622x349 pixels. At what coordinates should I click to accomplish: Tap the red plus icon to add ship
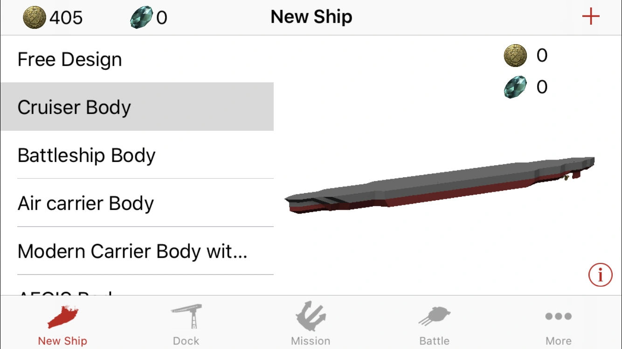click(x=590, y=17)
